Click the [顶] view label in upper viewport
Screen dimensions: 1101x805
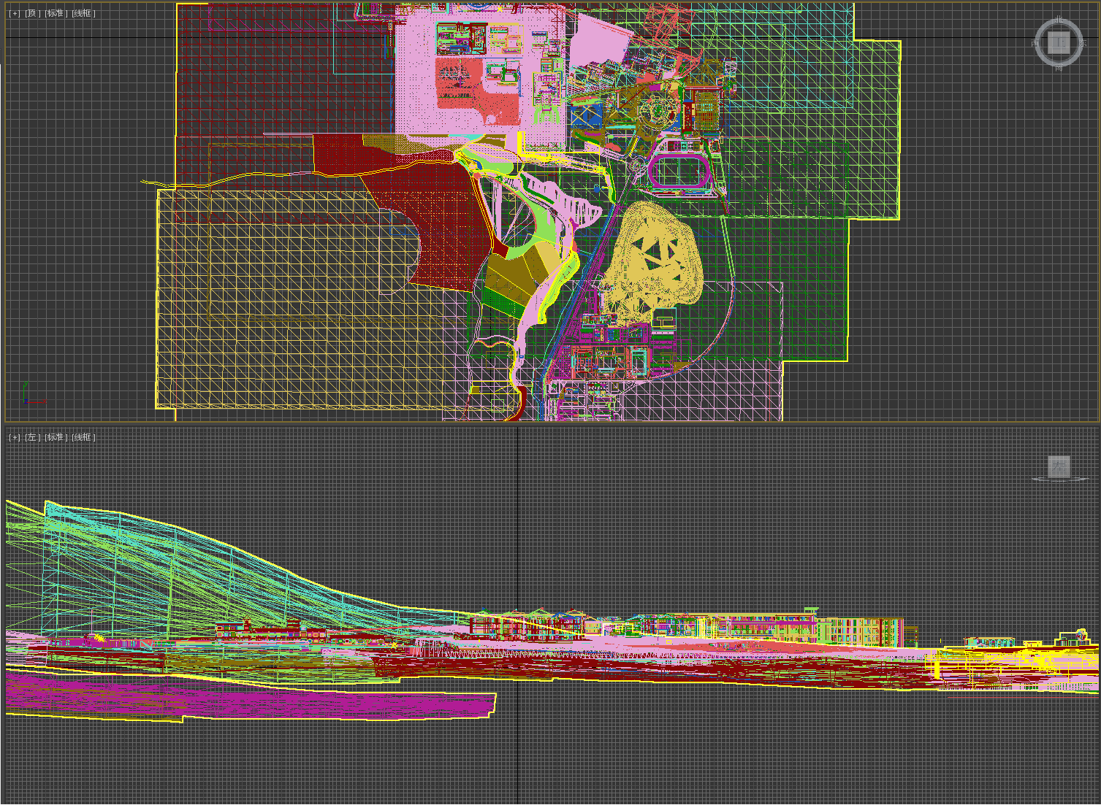33,13
